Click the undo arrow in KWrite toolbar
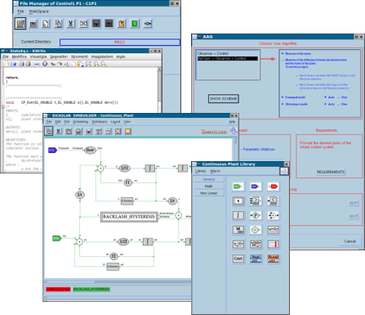Screen dimensions: 365x315 pyautogui.click(x=53, y=64)
